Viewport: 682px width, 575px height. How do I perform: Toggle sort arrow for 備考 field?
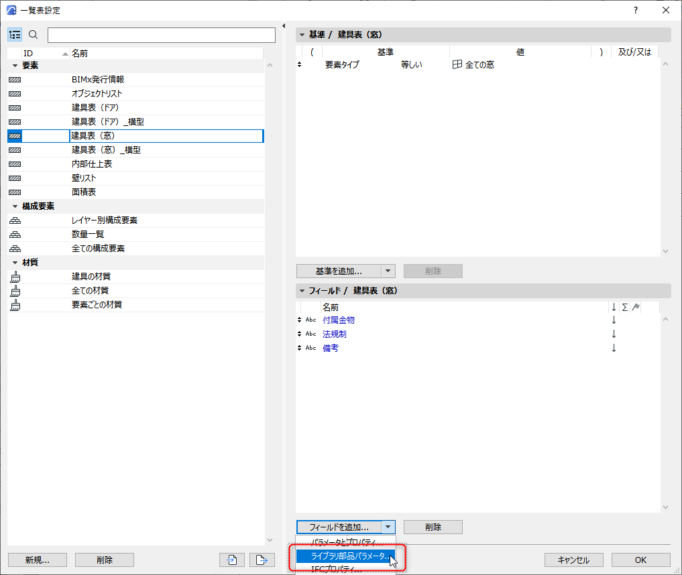coord(614,348)
